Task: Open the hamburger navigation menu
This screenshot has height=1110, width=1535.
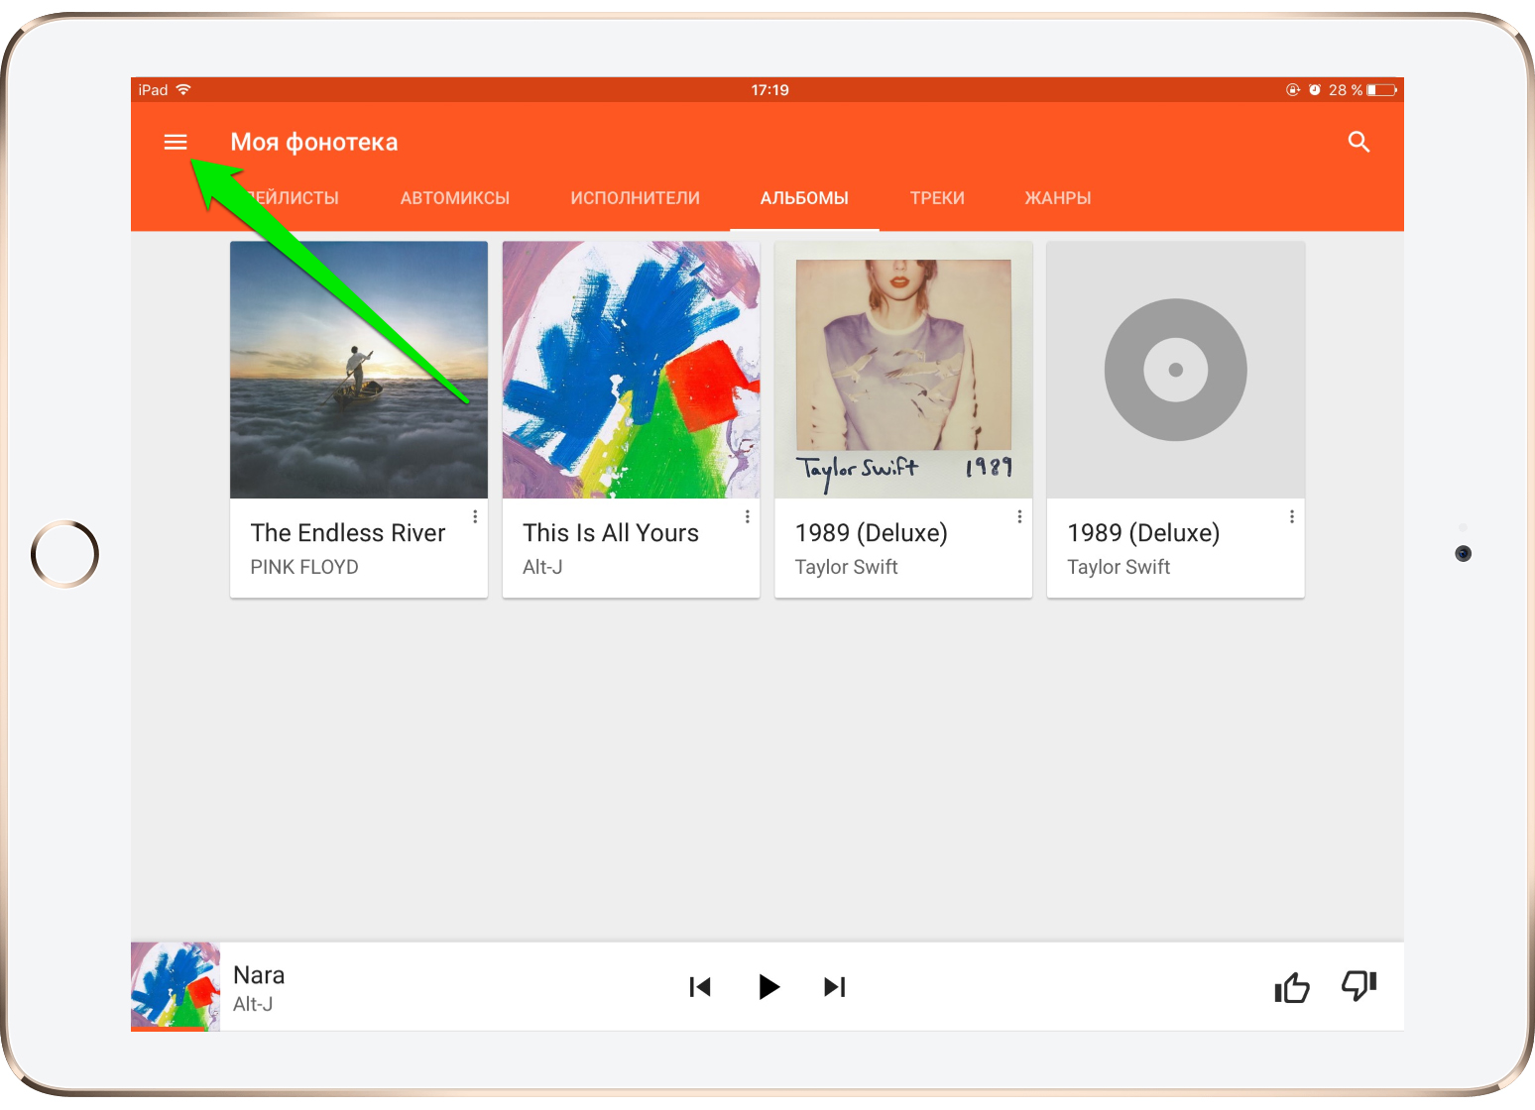Action: (x=176, y=142)
